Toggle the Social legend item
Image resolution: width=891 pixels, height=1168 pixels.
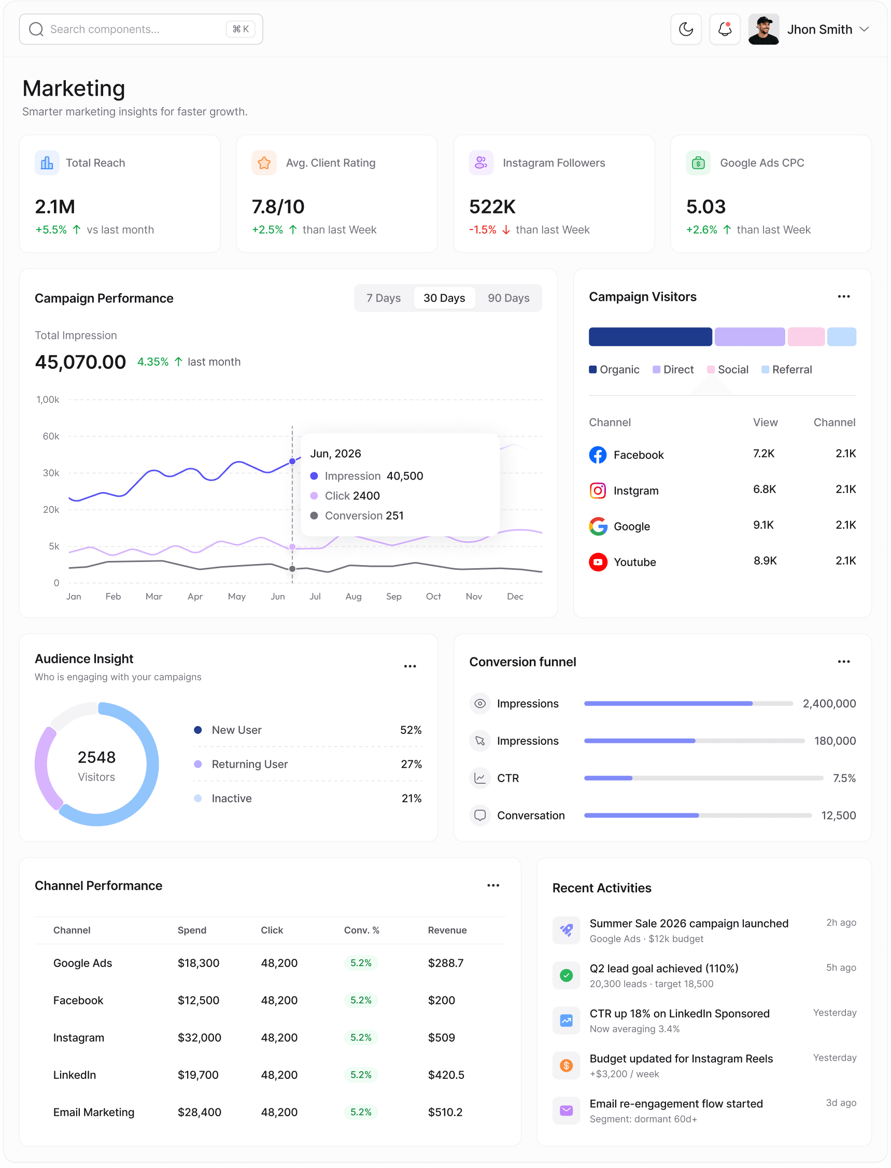pyautogui.click(x=728, y=369)
